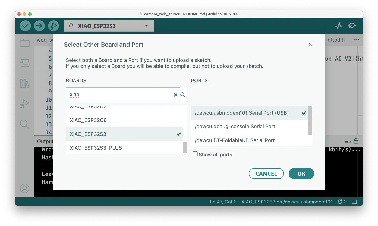Enable the Show all ports checkbox
The width and height of the screenshot is (378, 226).
[195, 154]
